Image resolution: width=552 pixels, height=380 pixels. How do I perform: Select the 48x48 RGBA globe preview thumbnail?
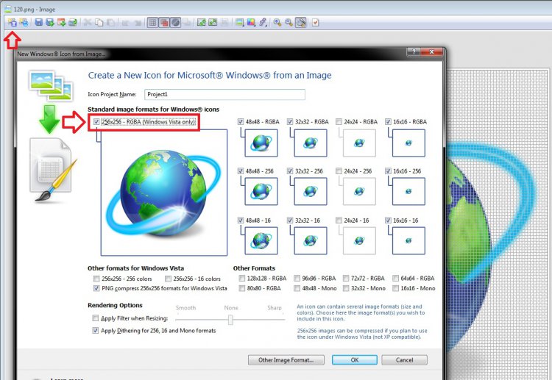260,143
